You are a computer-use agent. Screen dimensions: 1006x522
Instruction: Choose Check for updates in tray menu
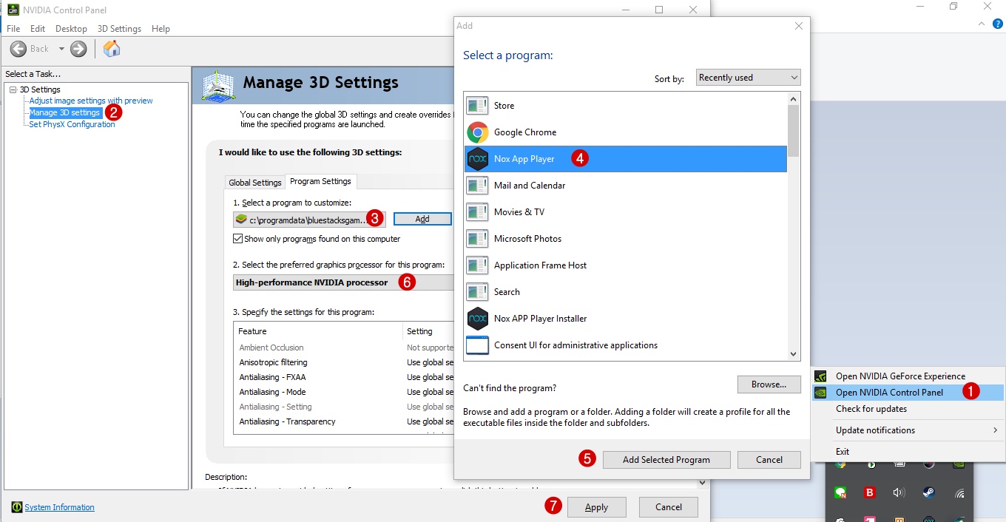(871, 409)
